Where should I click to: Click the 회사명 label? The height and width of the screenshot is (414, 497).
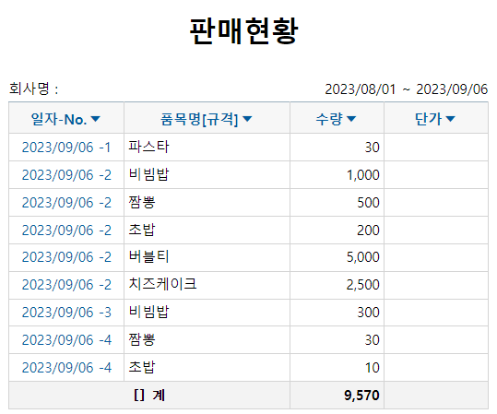point(33,89)
